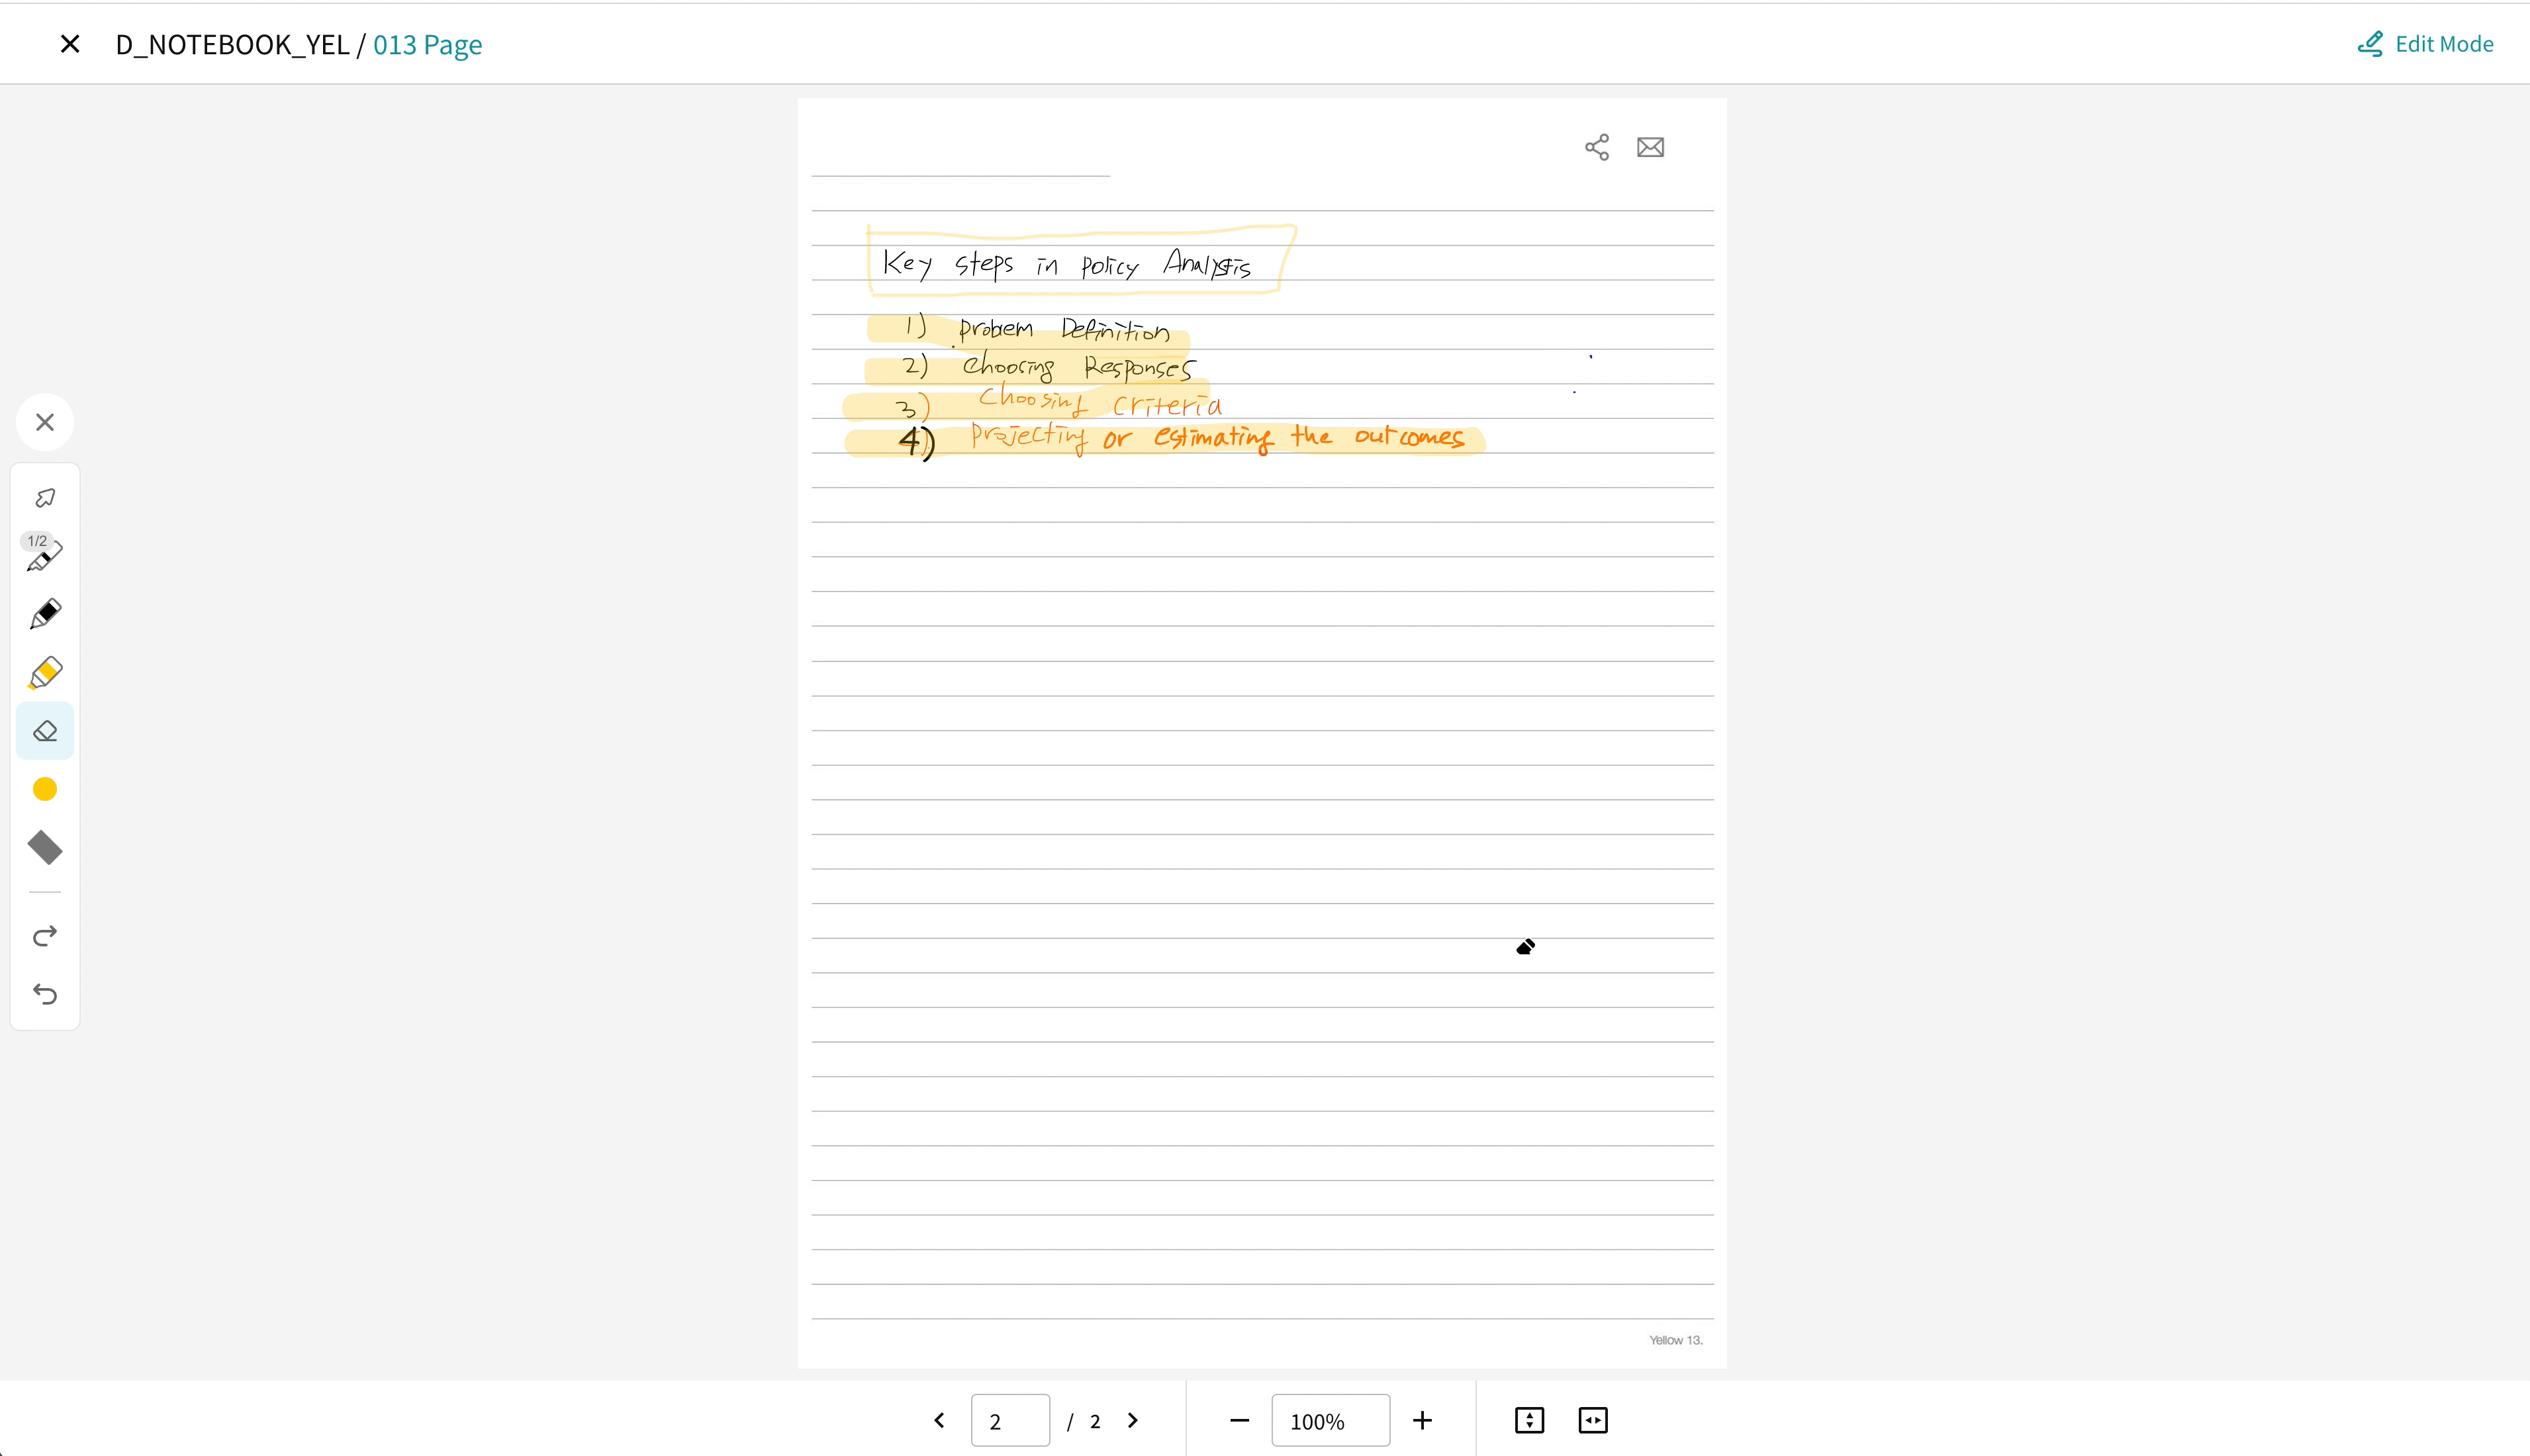Zoom out with the minus button
This screenshot has height=1456, width=2530.
(x=1239, y=1420)
